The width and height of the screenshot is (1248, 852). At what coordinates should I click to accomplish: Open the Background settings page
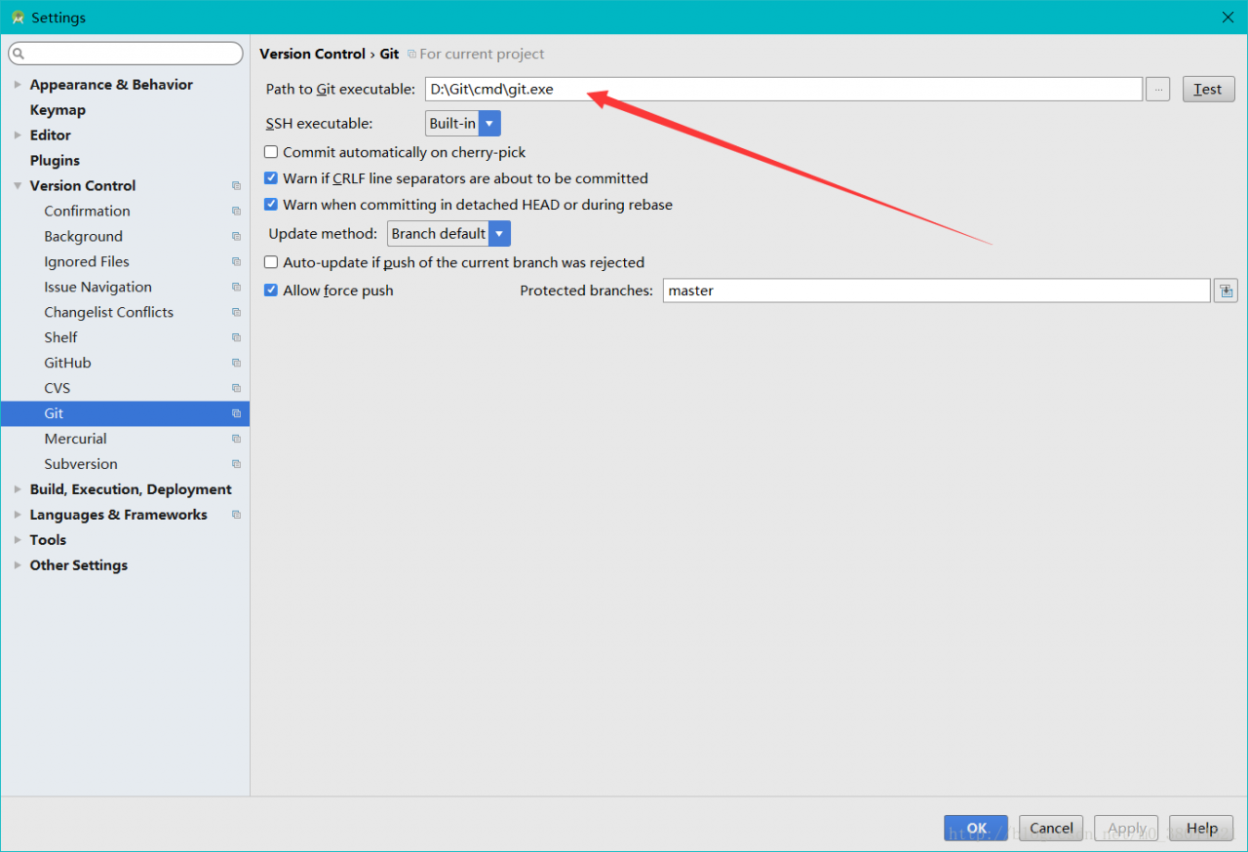[x=83, y=236]
